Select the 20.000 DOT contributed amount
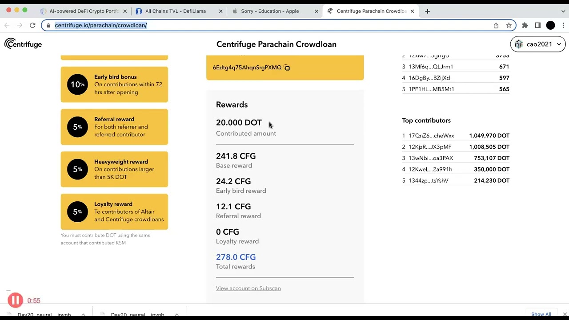Image resolution: width=569 pixels, height=320 pixels. [239, 123]
